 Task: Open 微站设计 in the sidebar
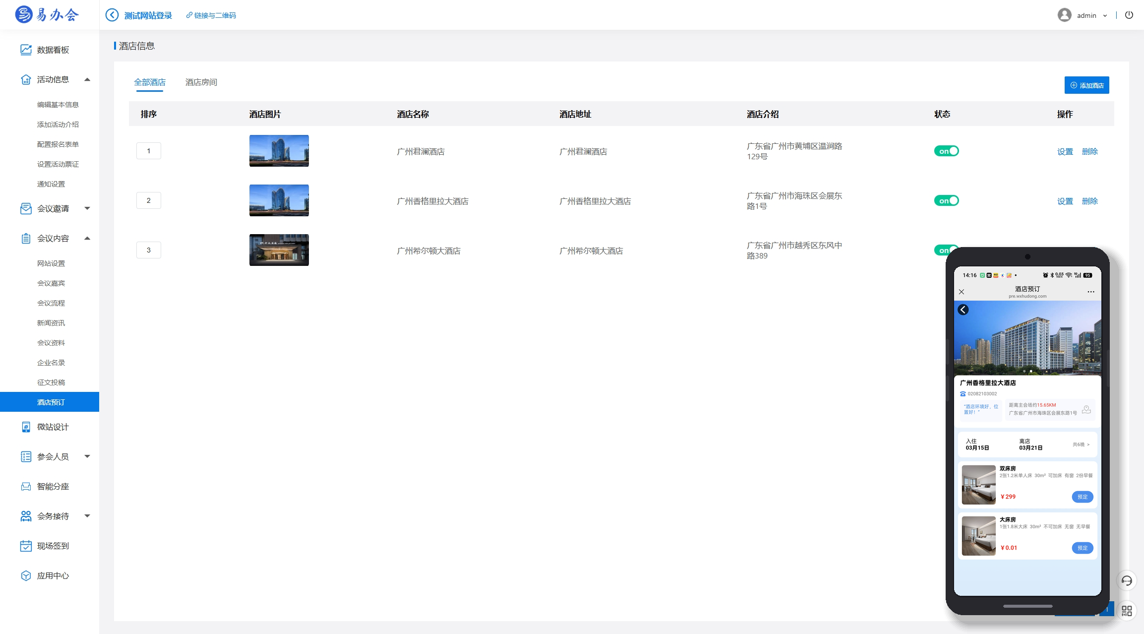point(53,427)
